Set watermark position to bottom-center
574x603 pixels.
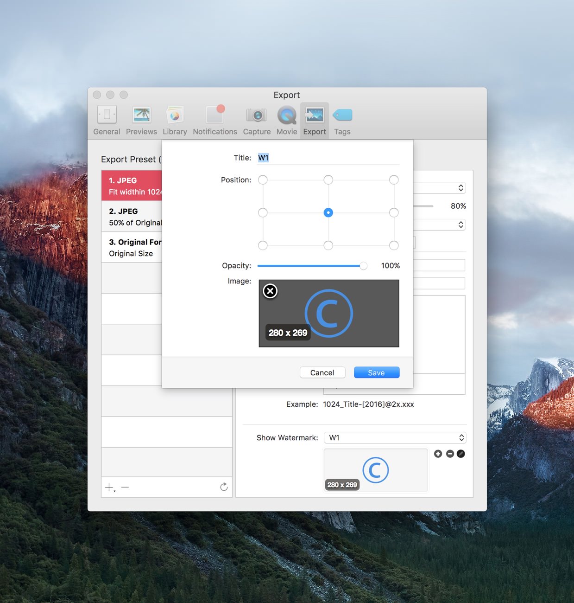point(328,245)
